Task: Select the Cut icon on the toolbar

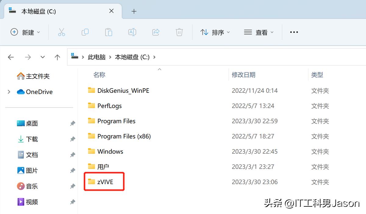Action: 62,32
